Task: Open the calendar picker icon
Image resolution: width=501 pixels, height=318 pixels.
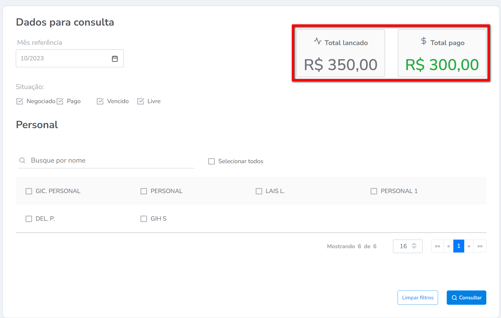Action: [115, 59]
